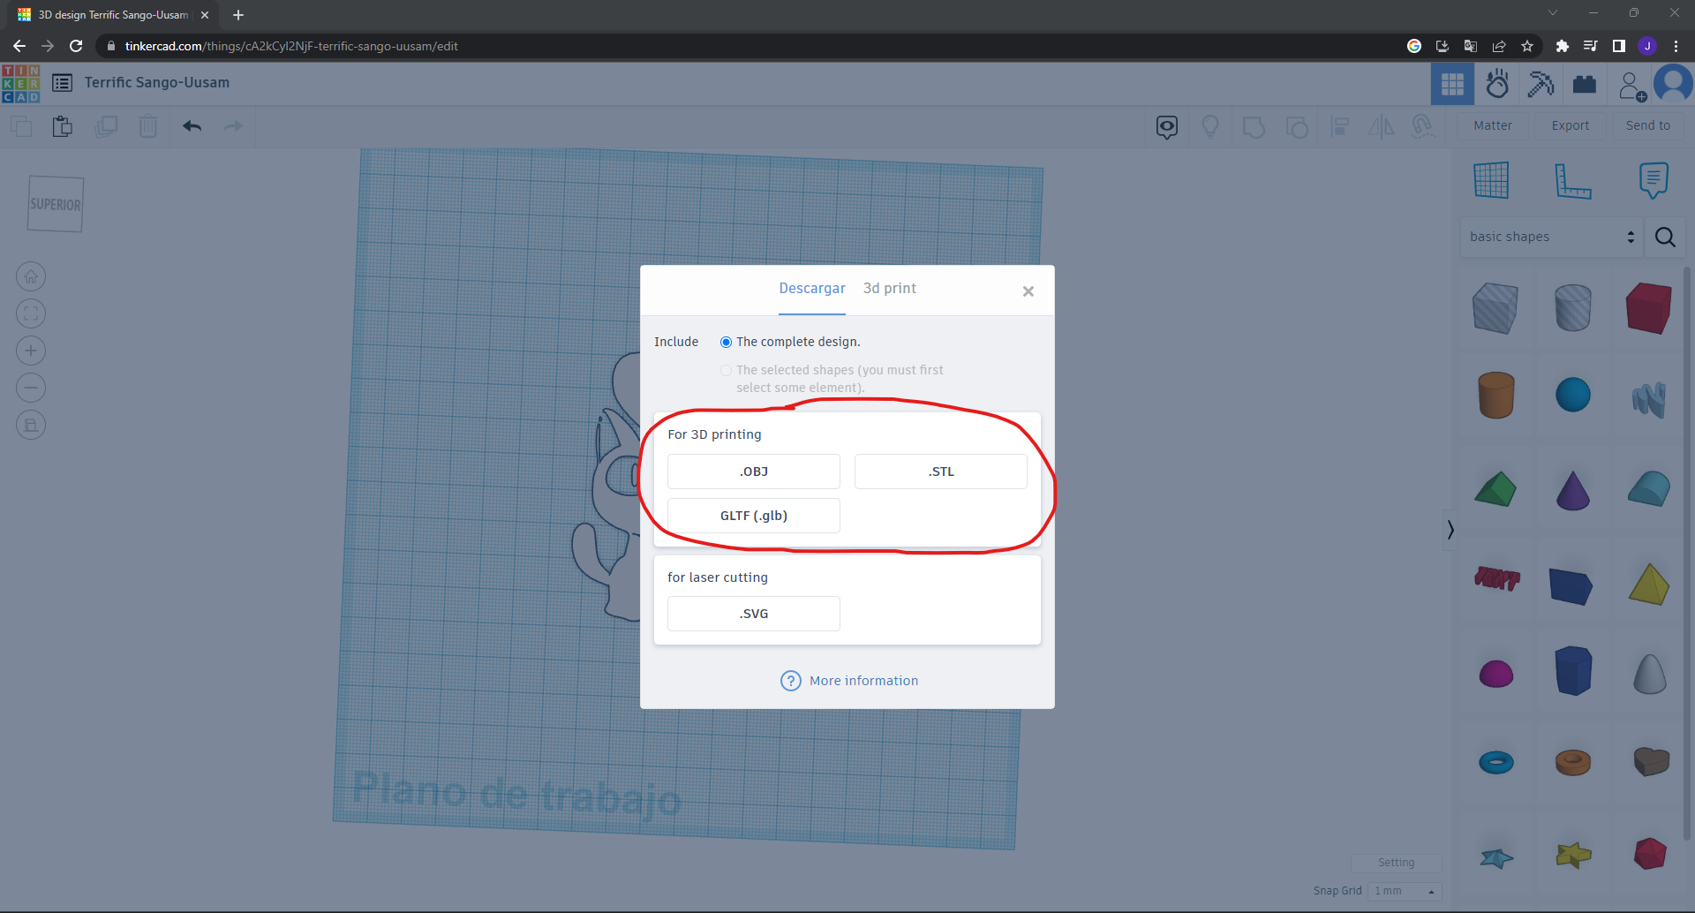Click the Duplicate toolbar icon
The height and width of the screenshot is (913, 1695).
106,126
